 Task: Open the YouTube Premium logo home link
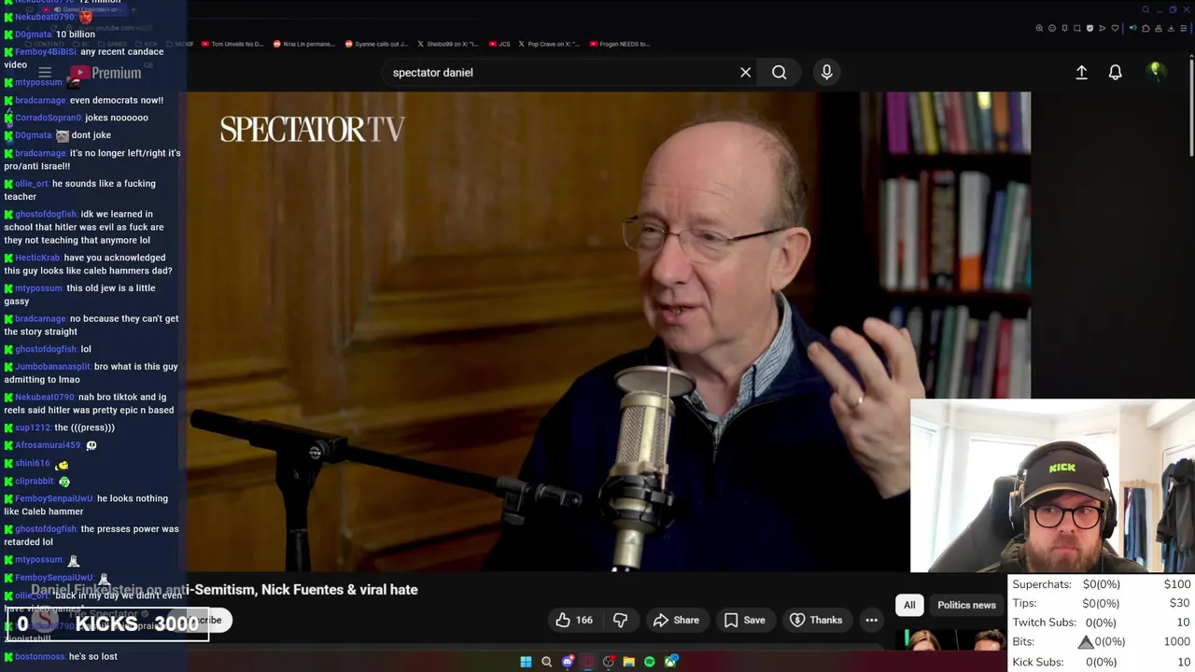click(x=105, y=73)
